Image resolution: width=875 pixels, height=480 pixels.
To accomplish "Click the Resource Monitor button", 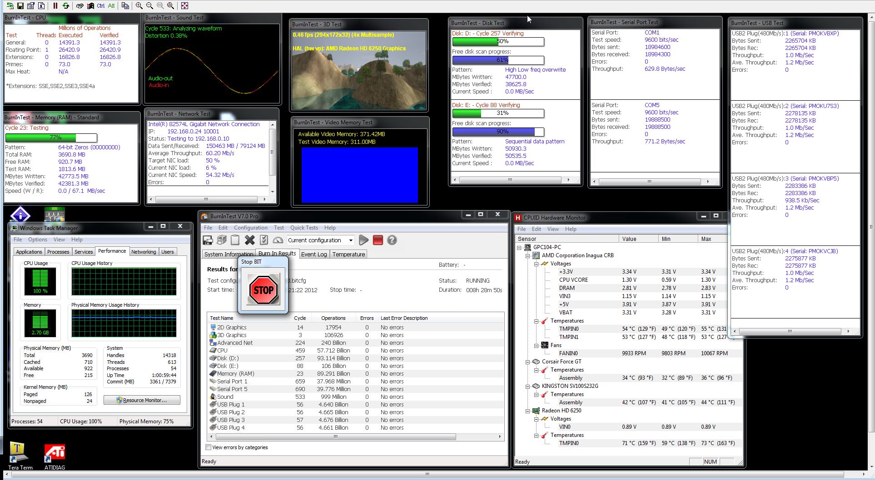I will click(142, 400).
